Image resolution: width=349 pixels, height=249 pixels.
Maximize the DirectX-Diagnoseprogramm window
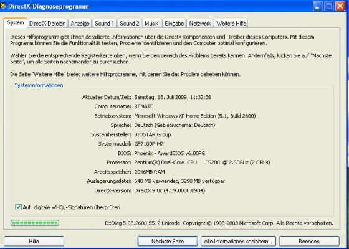329,6
